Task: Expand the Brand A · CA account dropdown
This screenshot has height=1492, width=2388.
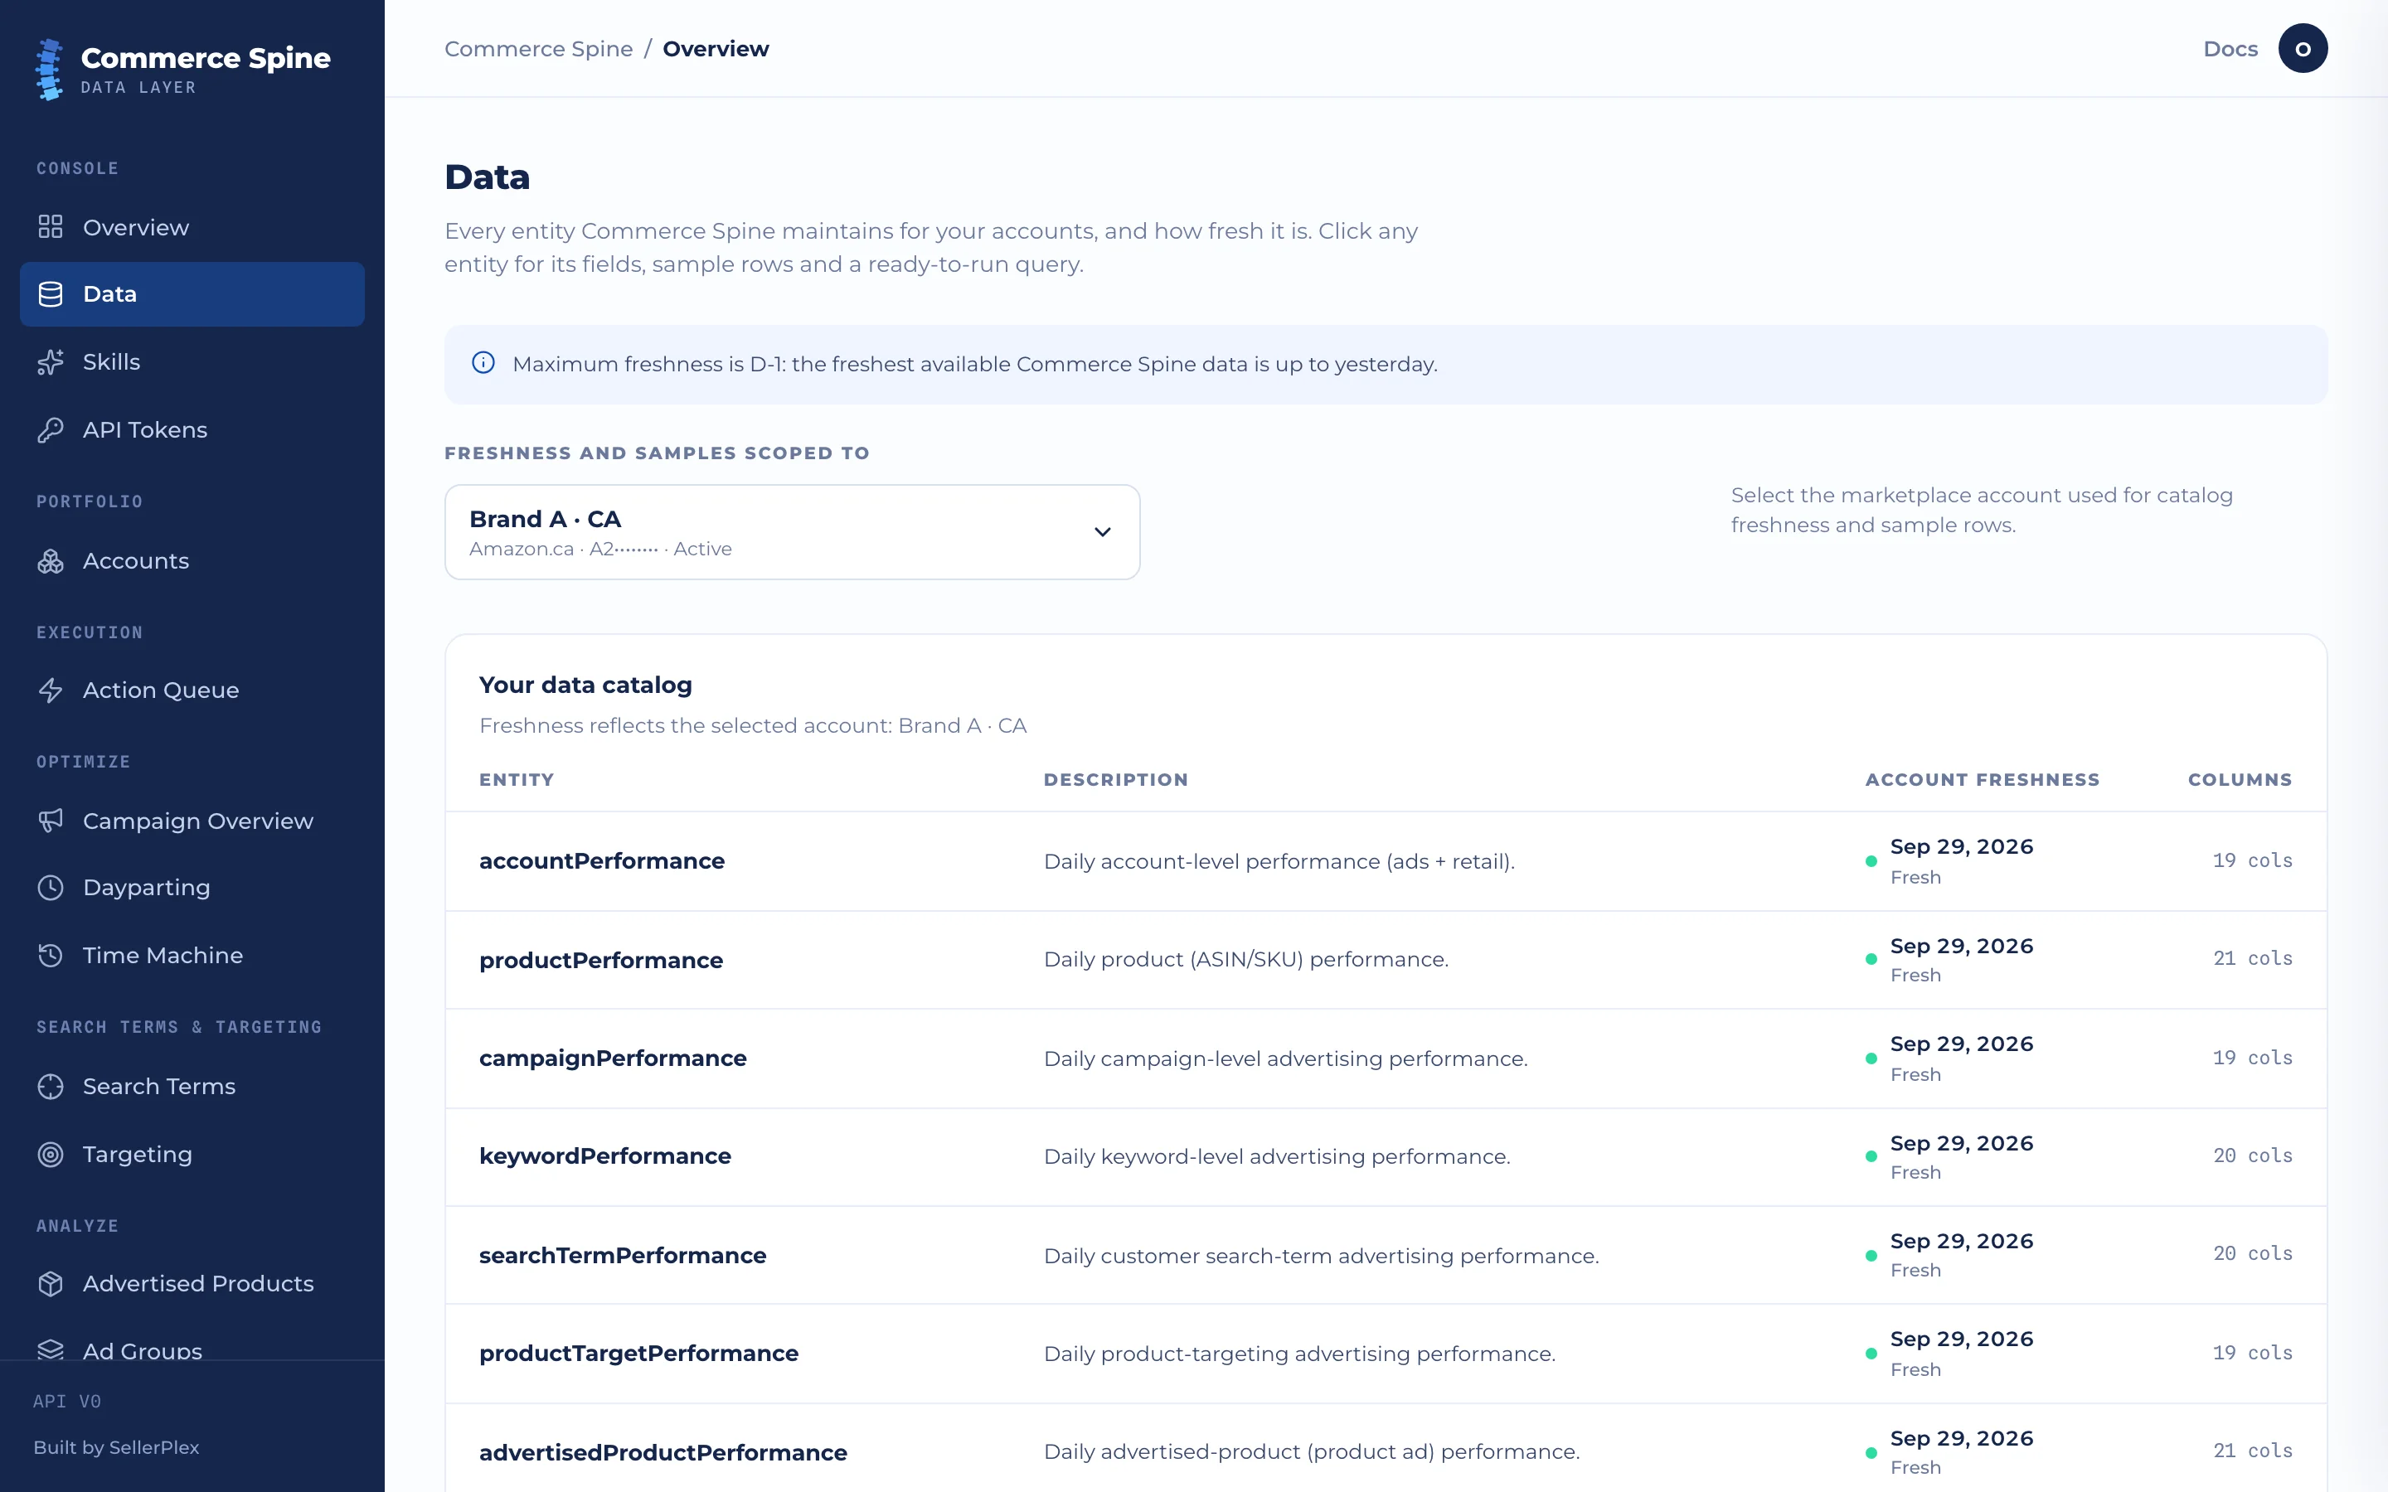Action: pyautogui.click(x=793, y=532)
